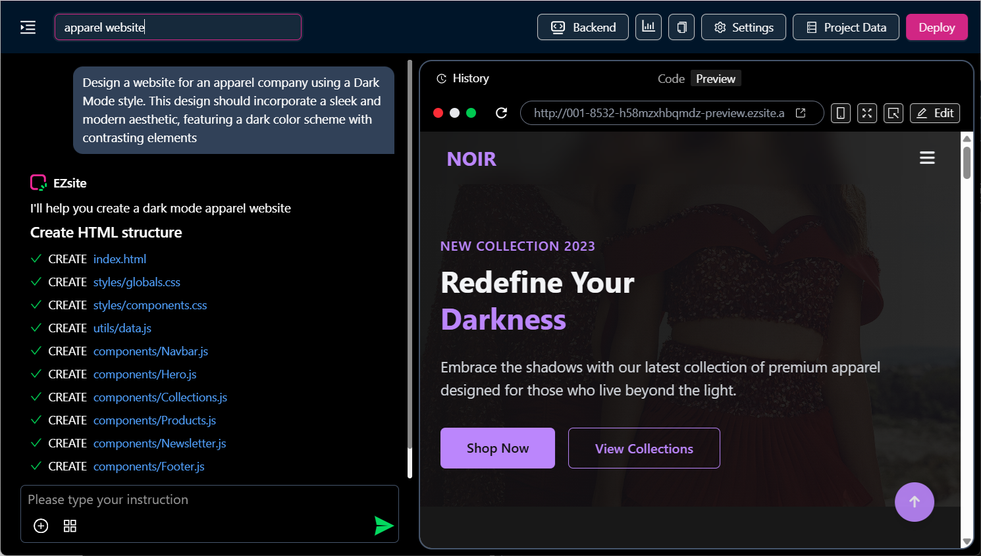Open utils/data.js file link
Screen dimensions: 981x556
click(x=122, y=328)
